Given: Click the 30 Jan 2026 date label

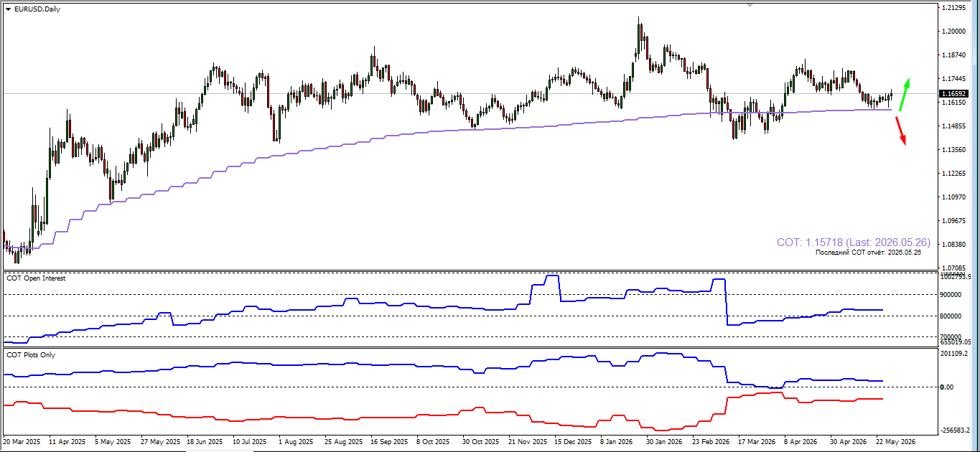Looking at the screenshot, I should pyautogui.click(x=665, y=442).
